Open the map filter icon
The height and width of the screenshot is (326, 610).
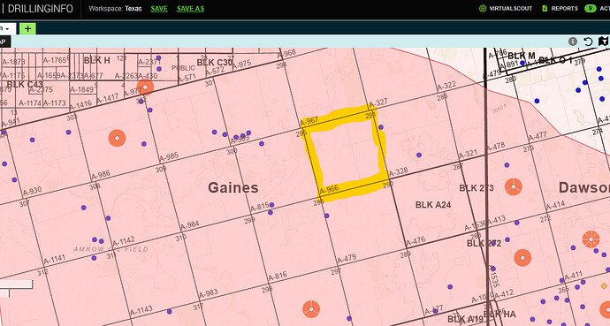click(x=604, y=42)
